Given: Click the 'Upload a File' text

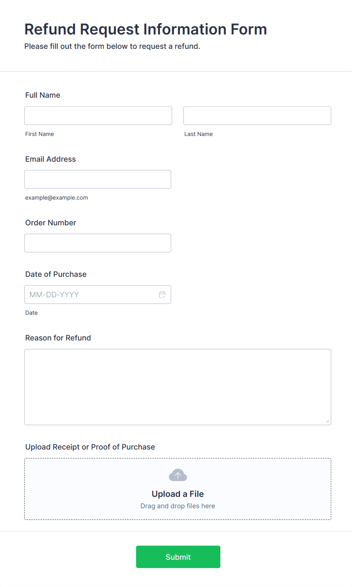Looking at the screenshot, I should coord(178,494).
